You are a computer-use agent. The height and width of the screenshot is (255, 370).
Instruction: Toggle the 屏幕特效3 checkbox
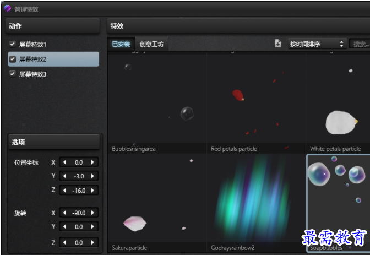[13, 74]
